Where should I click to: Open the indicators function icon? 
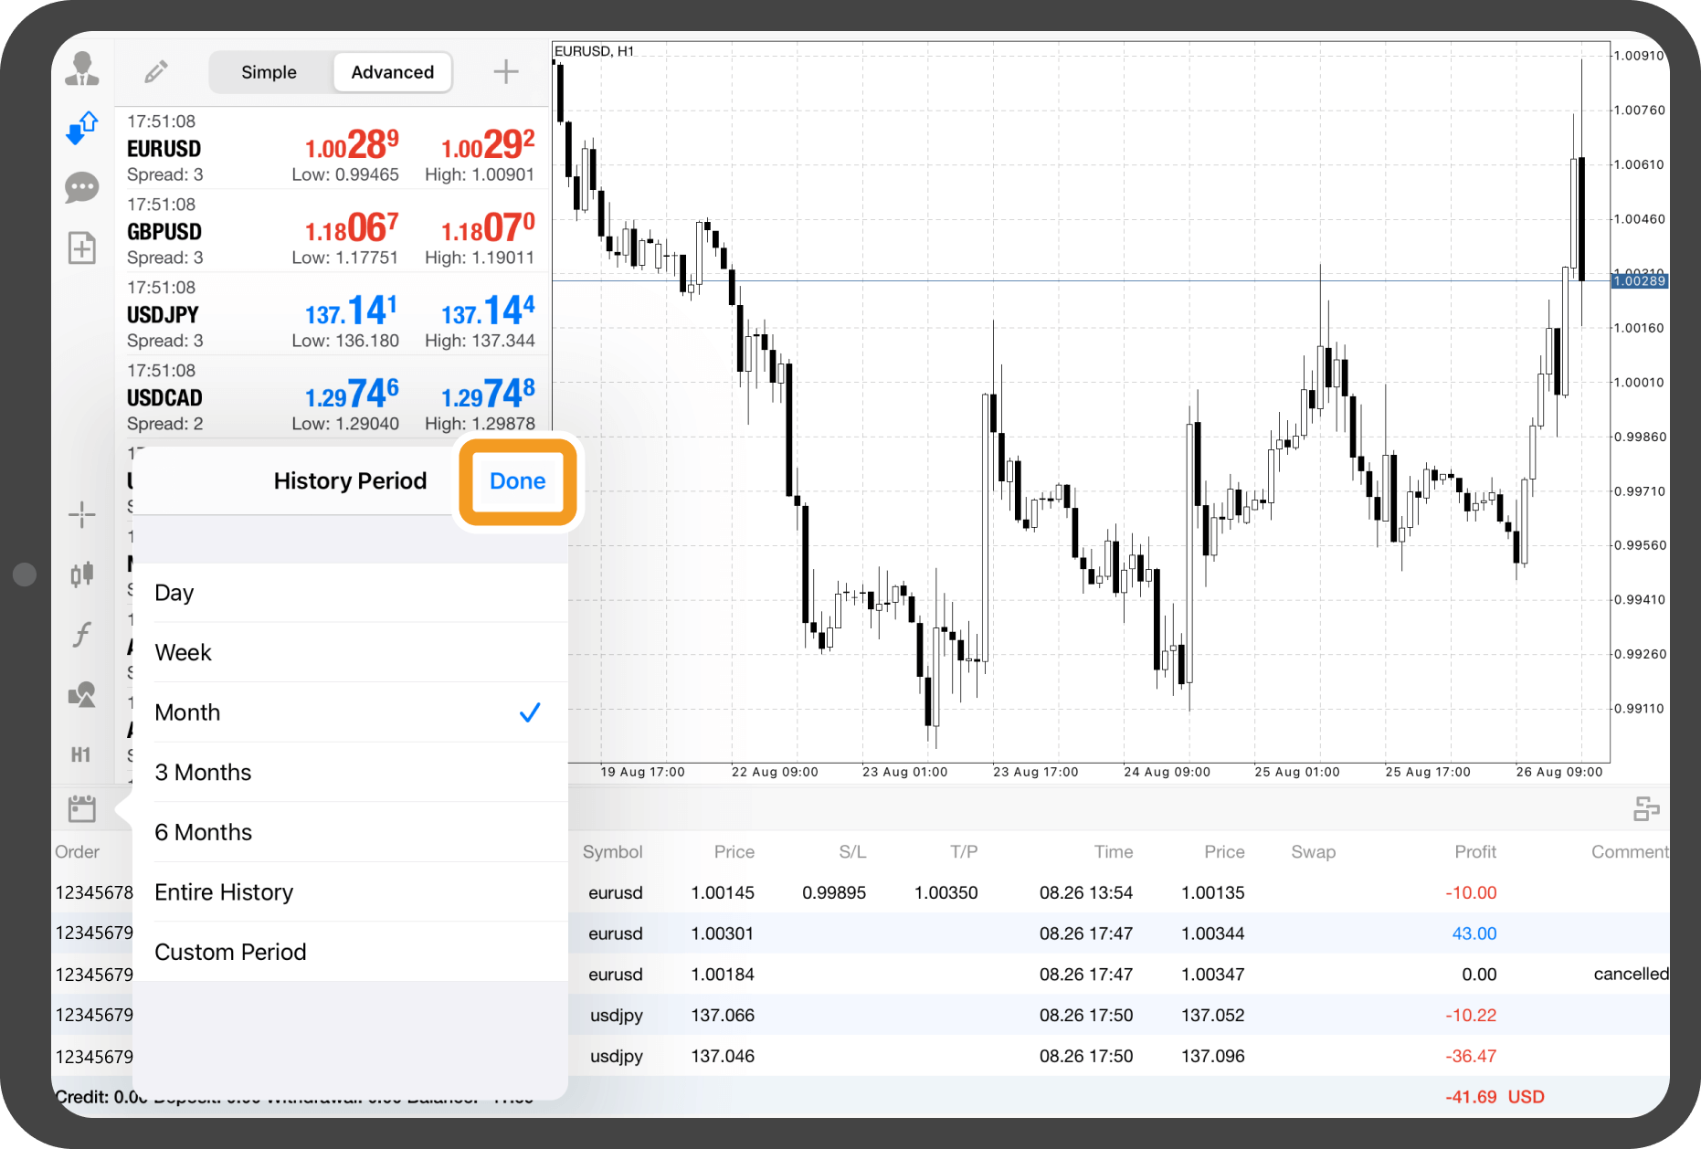82,634
